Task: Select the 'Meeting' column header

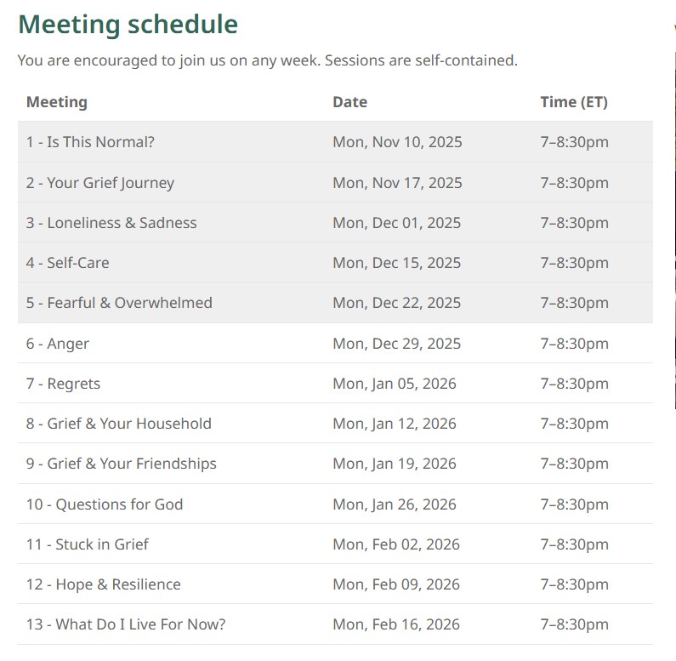Action: (x=56, y=102)
